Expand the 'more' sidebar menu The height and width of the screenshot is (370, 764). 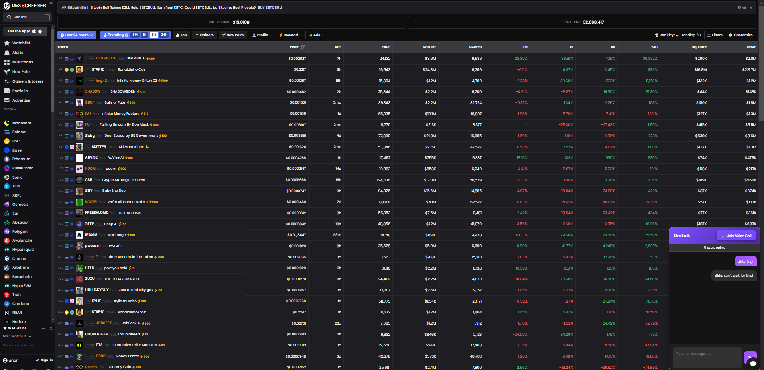point(10,109)
